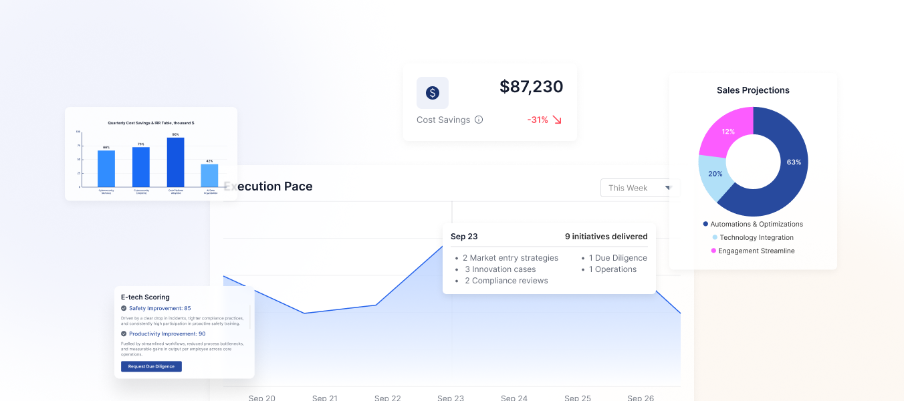Click the info icon beside Cost Savings
The height and width of the screenshot is (401, 904).
(479, 120)
